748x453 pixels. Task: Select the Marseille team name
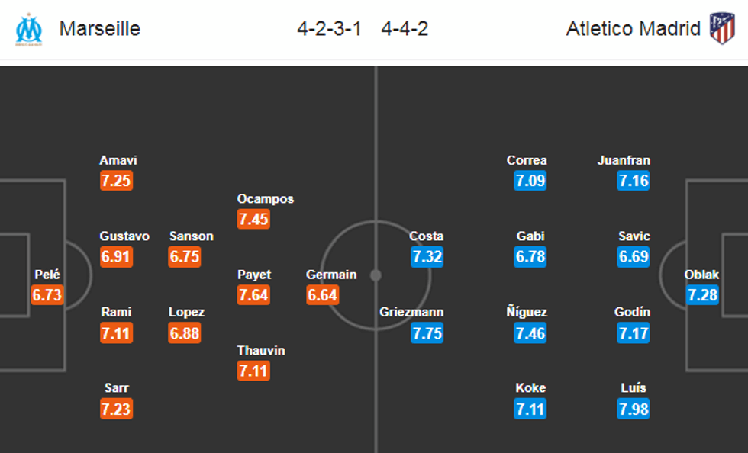[x=100, y=29]
